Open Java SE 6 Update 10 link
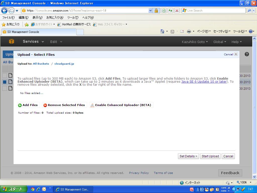257x193 pixels. [204, 82]
